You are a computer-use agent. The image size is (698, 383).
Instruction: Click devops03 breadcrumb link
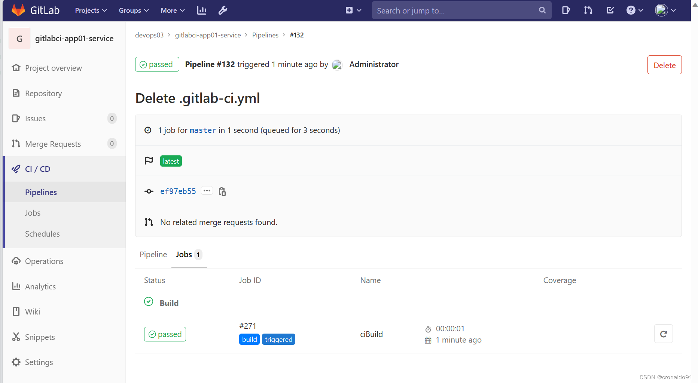149,35
